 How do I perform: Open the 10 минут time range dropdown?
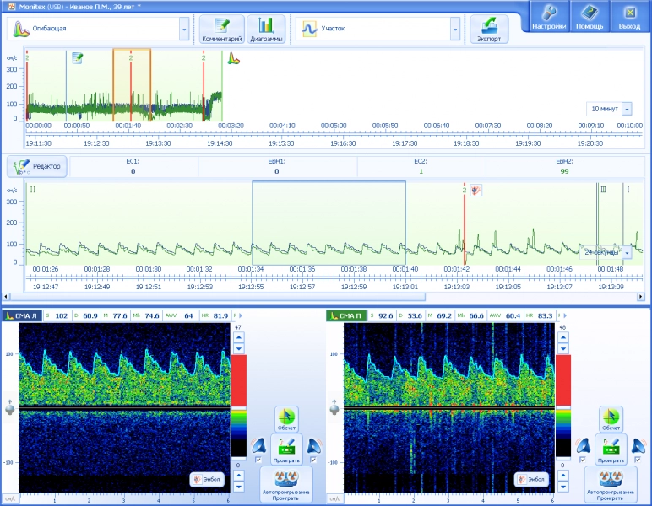point(626,109)
